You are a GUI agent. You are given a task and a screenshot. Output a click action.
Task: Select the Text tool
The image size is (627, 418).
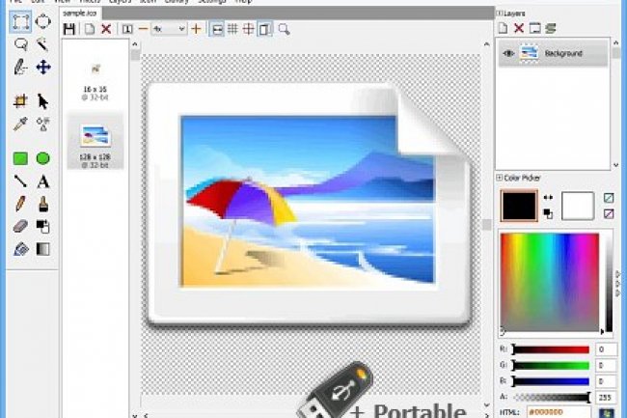tap(43, 181)
